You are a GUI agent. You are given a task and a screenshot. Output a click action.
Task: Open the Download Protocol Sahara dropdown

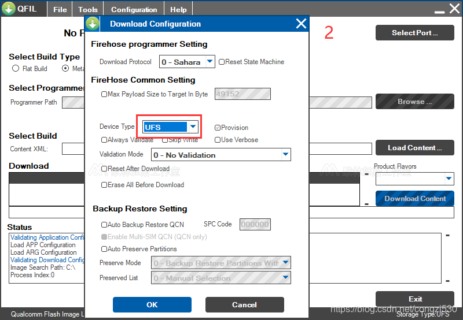click(x=187, y=62)
